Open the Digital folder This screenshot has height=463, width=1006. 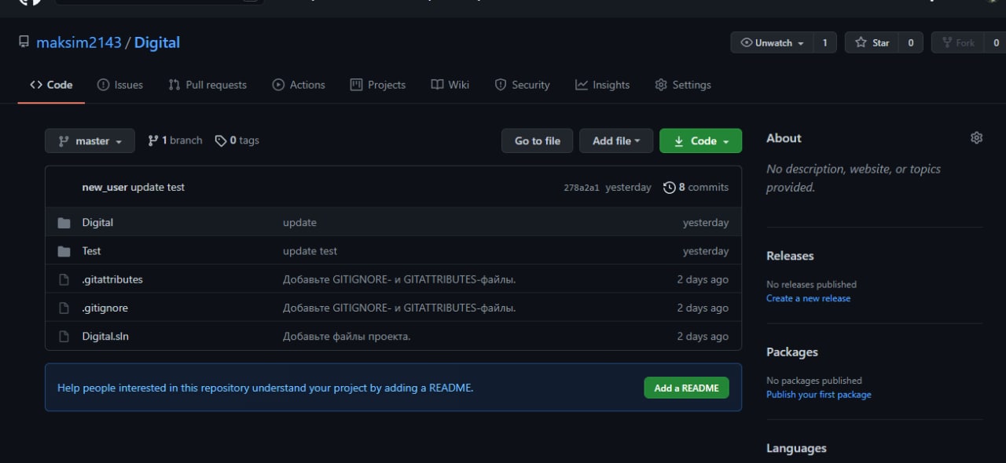click(x=97, y=223)
